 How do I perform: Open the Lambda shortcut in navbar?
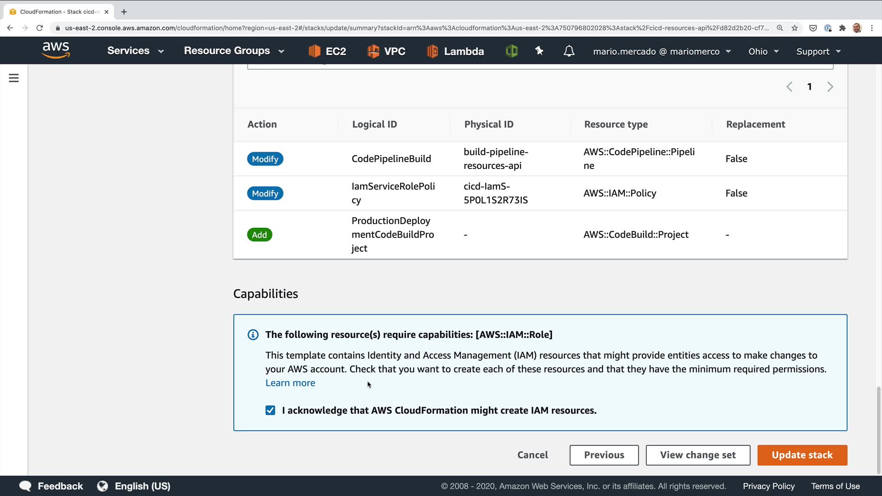(x=455, y=51)
